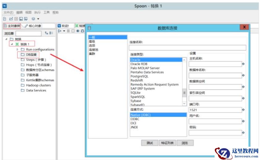This screenshot has width=260, height=160.
Task: Select the DB连接 tree folder
Action: click(x=28, y=55)
